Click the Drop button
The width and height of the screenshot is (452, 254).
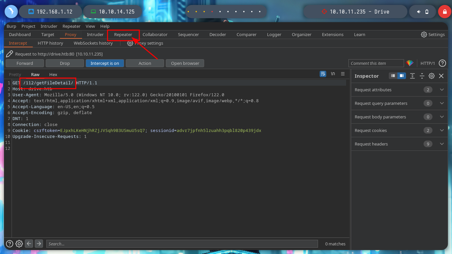65,63
